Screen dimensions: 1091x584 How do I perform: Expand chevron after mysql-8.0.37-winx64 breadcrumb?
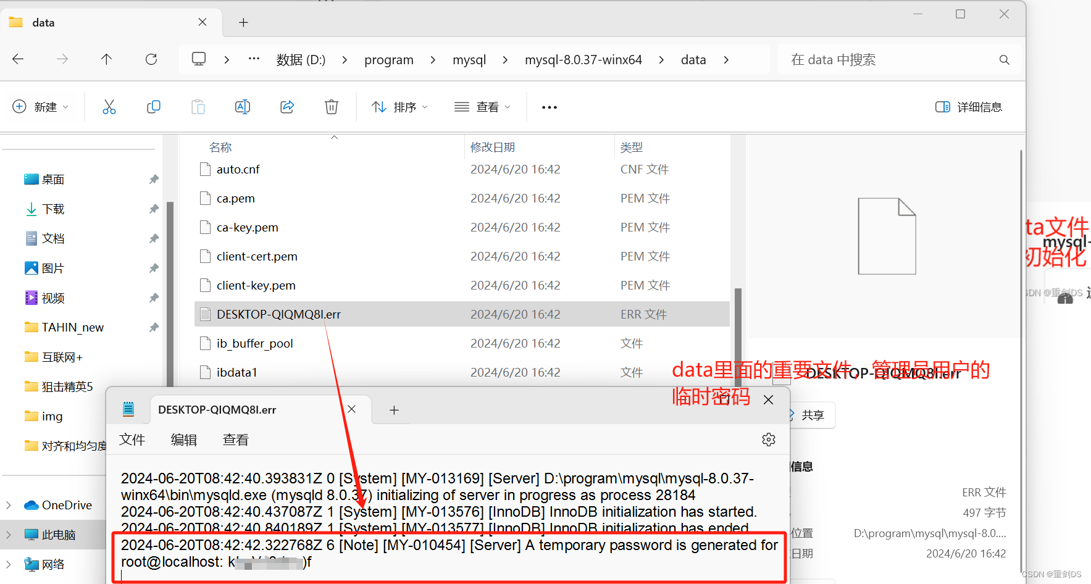click(x=661, y=60)
